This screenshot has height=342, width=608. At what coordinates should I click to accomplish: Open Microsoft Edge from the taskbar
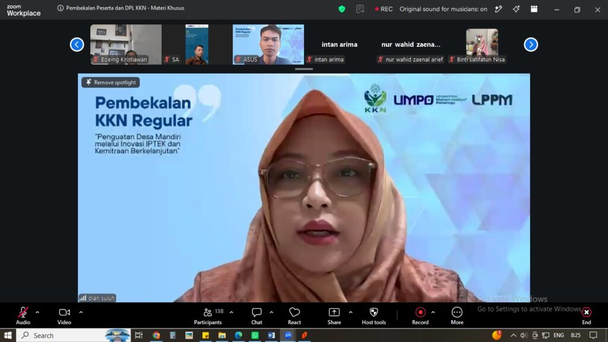239,335
